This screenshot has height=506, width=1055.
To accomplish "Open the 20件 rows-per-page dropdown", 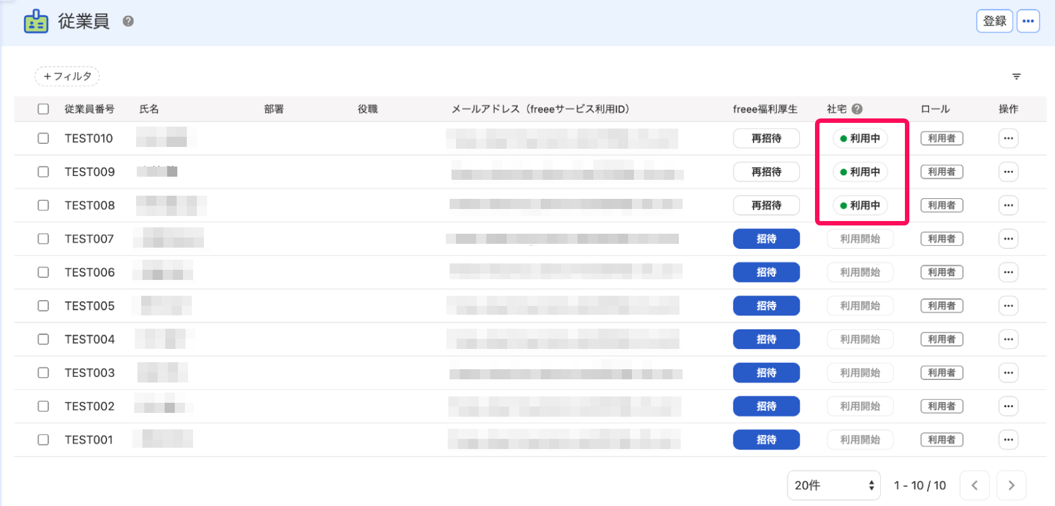I will coord(834,486).
